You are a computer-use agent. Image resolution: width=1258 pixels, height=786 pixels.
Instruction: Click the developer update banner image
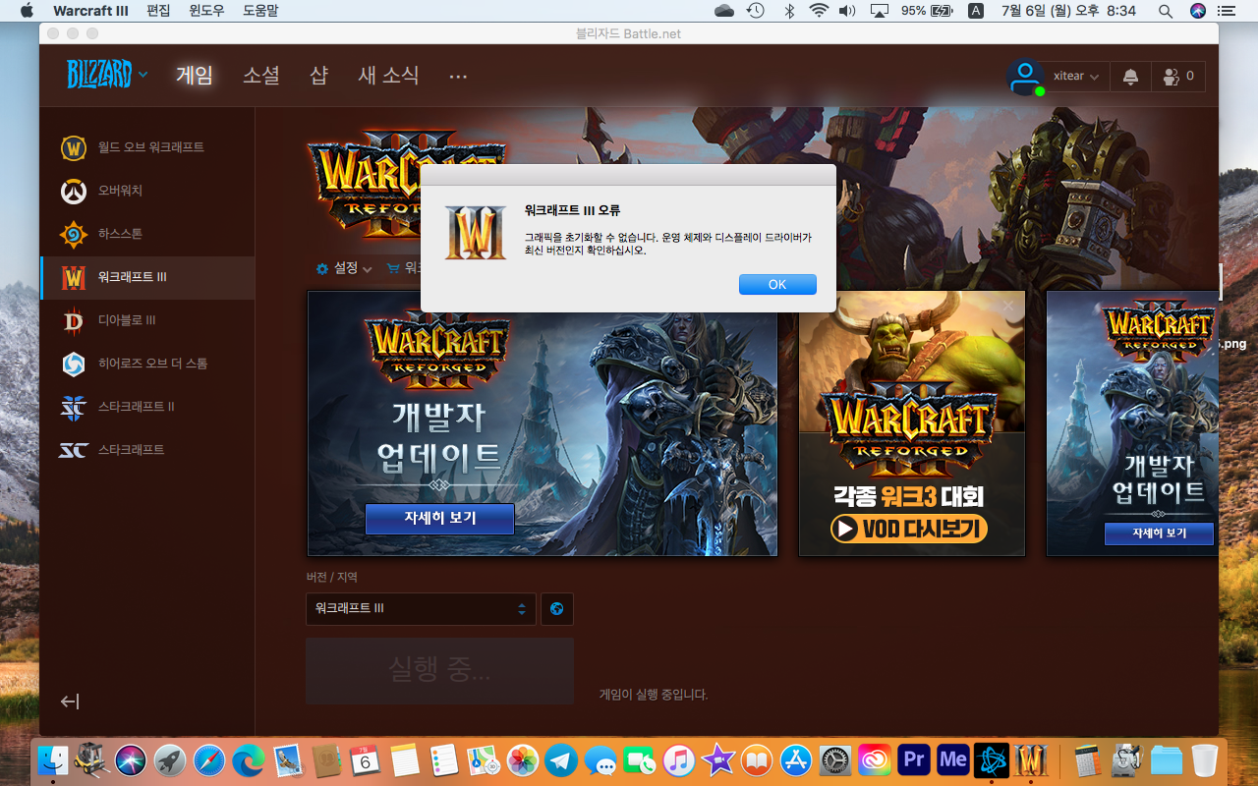(543, 423)
